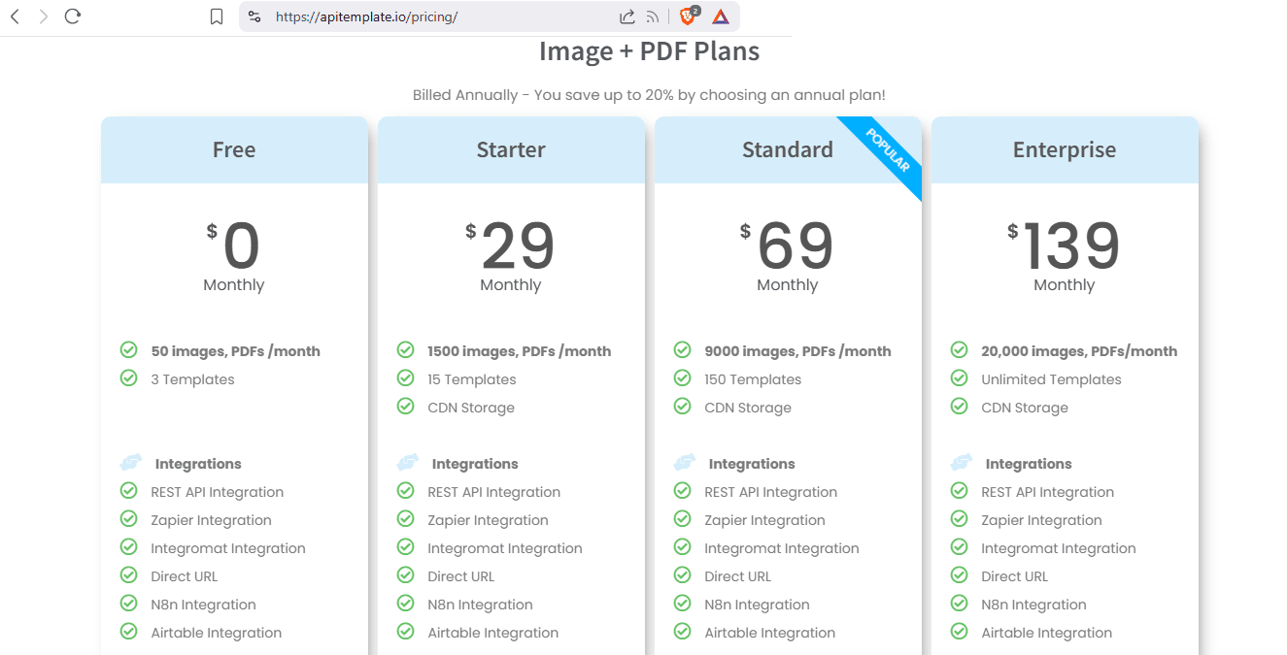Click checkmark beside Starter's CDN Storage
The image size is (1287, 655).
click(x=406, y=407)
